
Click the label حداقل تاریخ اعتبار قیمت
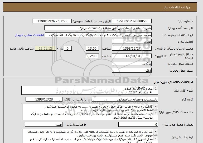coord(181,56)
